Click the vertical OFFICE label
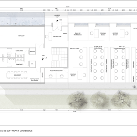This screenshot has height=137, width=137. [x=42, y=75]
